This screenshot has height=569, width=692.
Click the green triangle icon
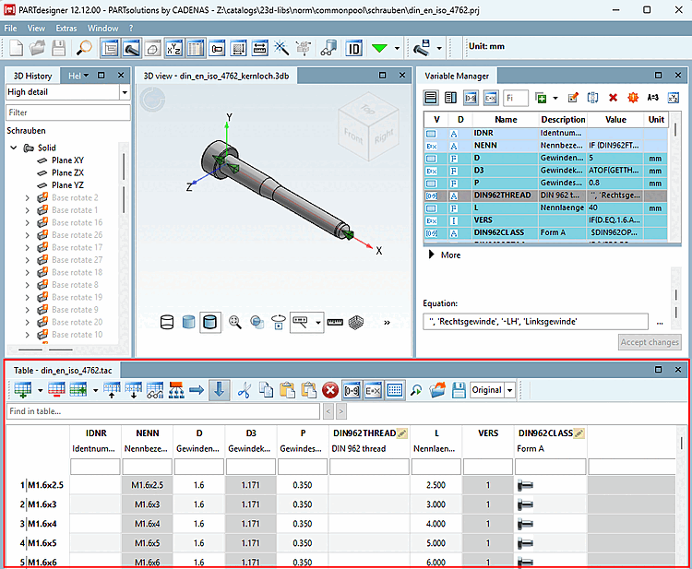point(379,48)
